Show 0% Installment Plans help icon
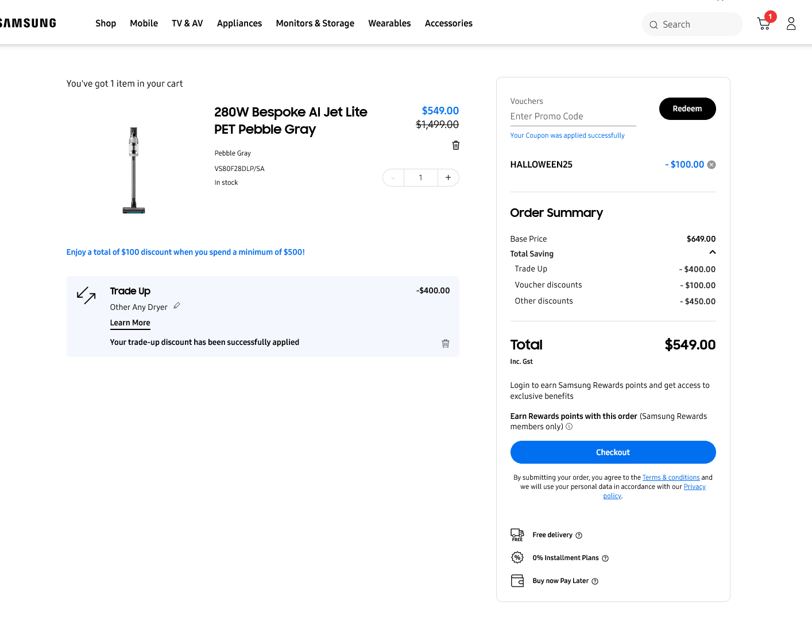This screenshot has height=637, width=812. [605, 558]
